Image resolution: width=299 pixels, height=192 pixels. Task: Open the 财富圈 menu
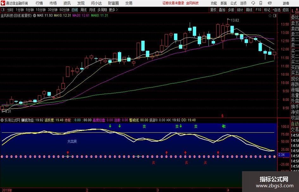(x=113, y=3)
